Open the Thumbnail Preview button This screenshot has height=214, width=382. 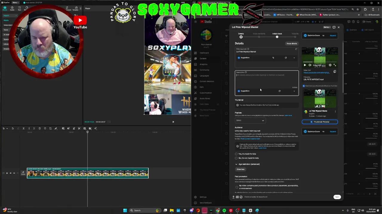[x=320, y=122]
